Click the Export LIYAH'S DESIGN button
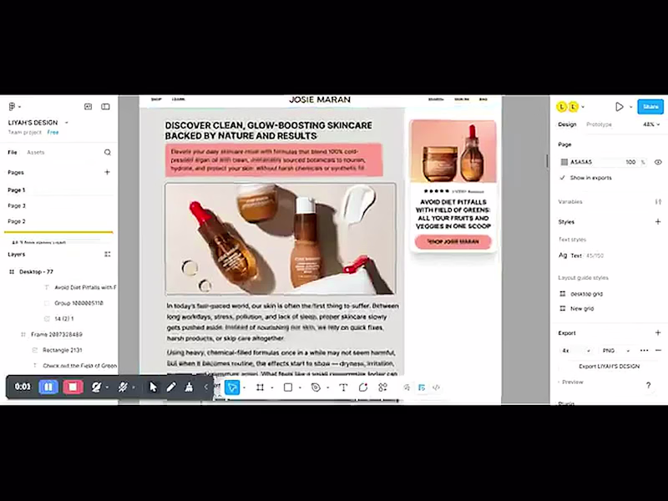Screen dimensions: 668x501 click(x=610, y=367)
